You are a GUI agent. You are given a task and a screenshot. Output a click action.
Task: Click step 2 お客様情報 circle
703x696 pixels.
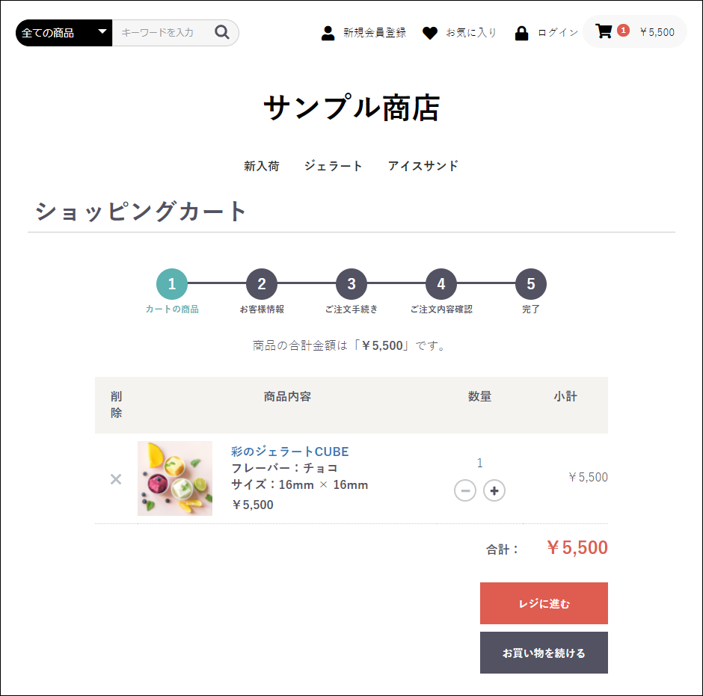(x=262, y=284)
